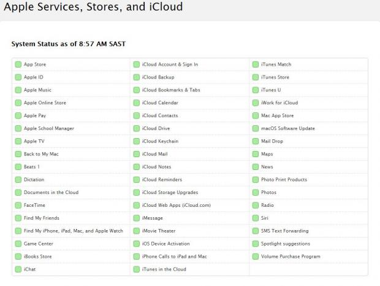Click the green status indicator for Apple Pay

pos(18,115)
